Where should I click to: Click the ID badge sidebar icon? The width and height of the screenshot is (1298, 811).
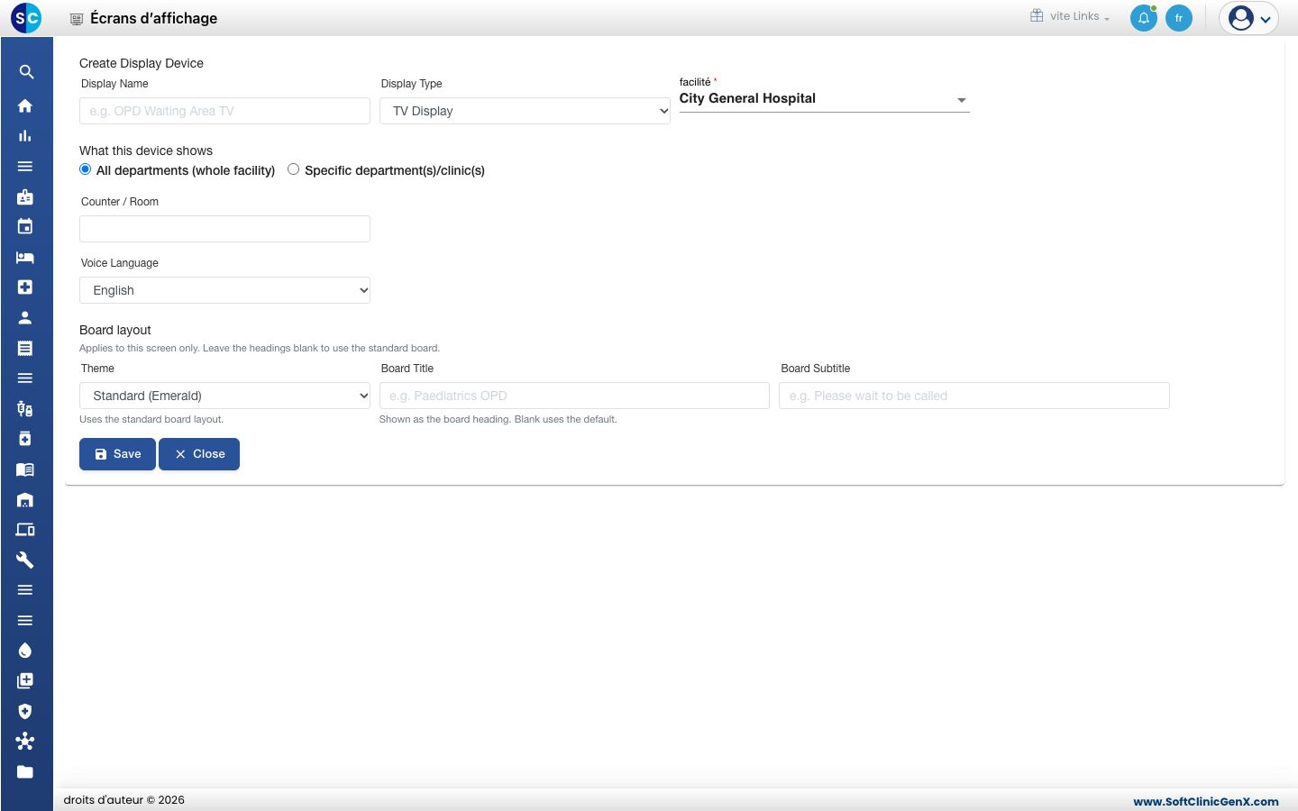25,196
